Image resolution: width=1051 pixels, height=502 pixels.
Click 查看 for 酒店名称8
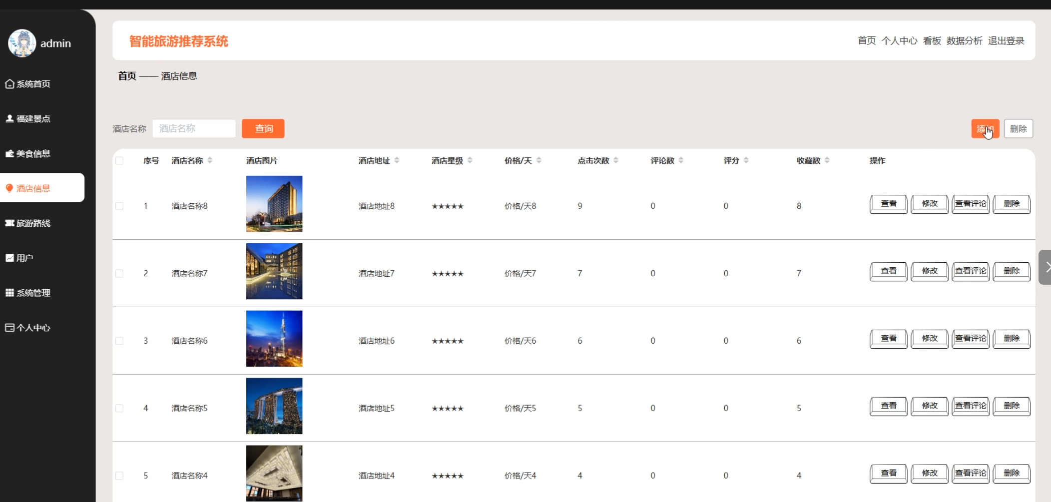tap(889, 204)
